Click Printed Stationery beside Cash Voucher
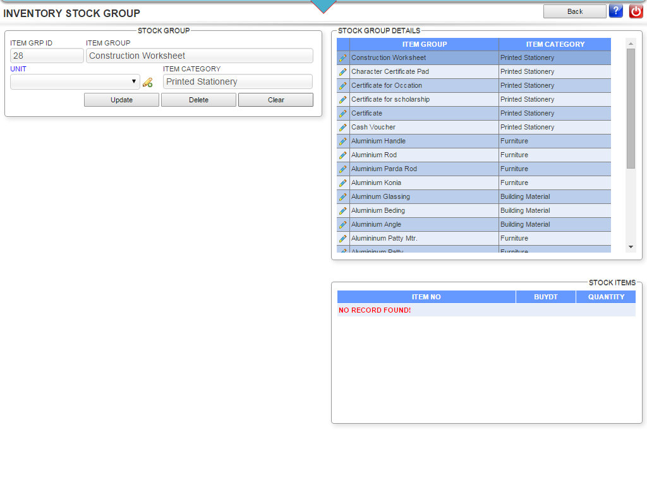647x485 pixels. [555, 128]
